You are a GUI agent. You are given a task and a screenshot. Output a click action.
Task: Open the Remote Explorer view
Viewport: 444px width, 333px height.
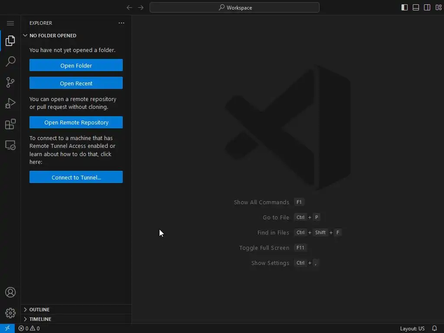point(10,145)
